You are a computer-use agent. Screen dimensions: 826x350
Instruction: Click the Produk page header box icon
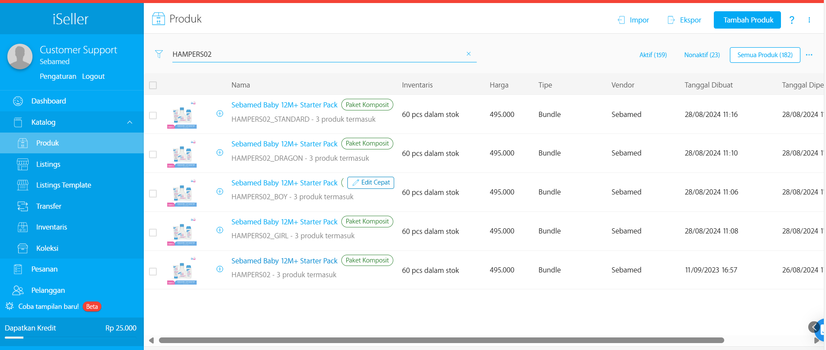pos(159,19)
